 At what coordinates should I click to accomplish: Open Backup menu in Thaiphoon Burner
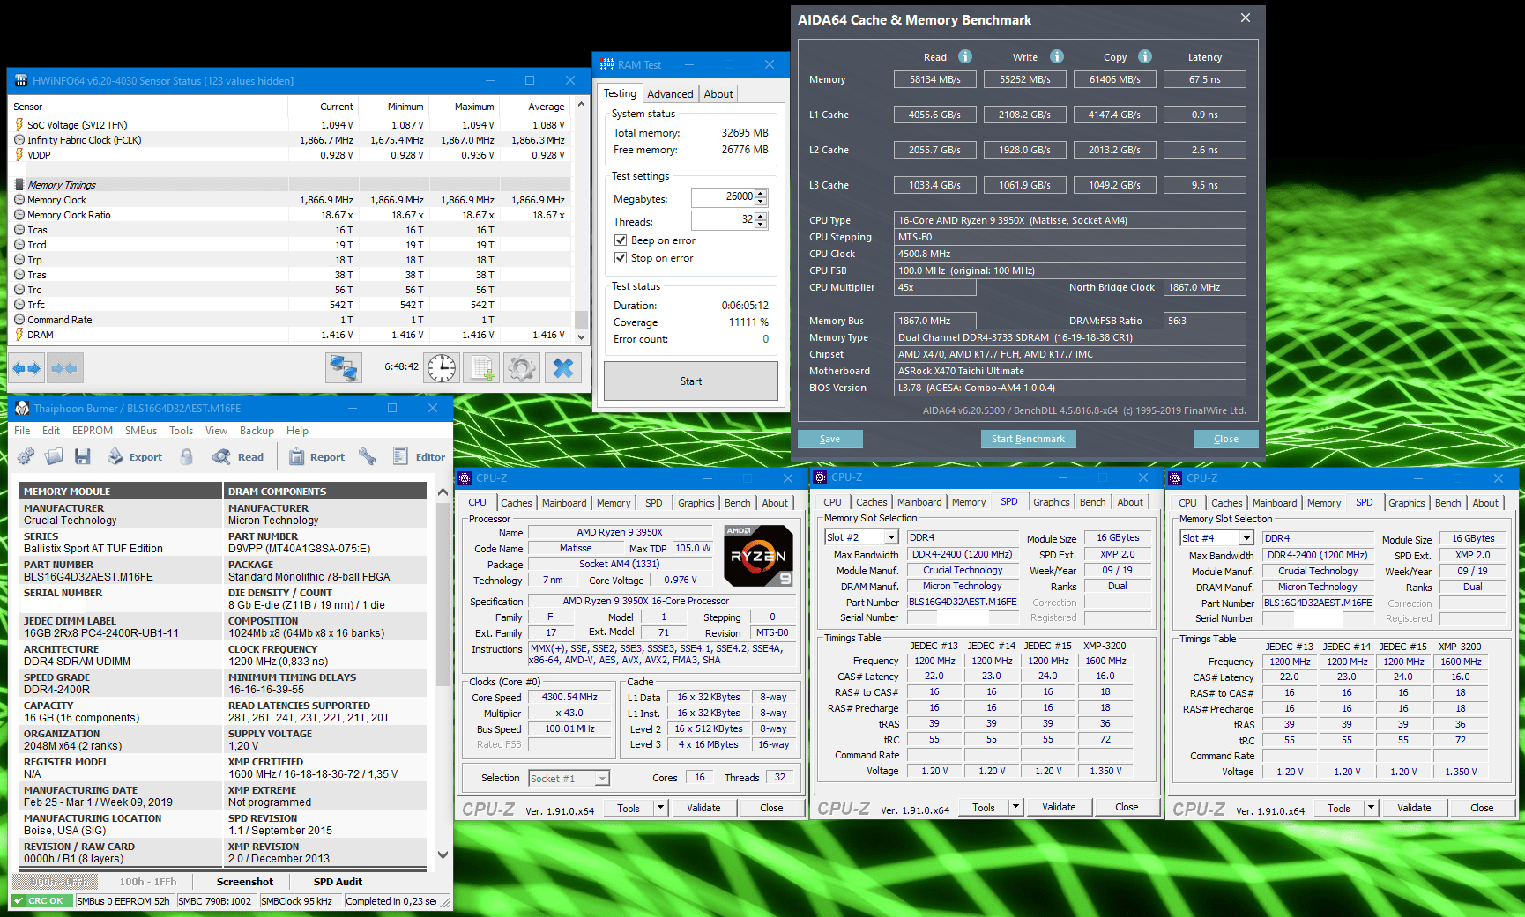click(x=257, y=431)
